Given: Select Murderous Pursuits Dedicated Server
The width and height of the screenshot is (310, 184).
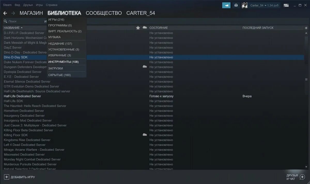Looking at the screenshot, I should pos(30,164).
